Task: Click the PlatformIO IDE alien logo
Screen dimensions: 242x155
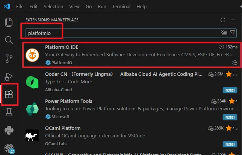Action: coord(32,55)
